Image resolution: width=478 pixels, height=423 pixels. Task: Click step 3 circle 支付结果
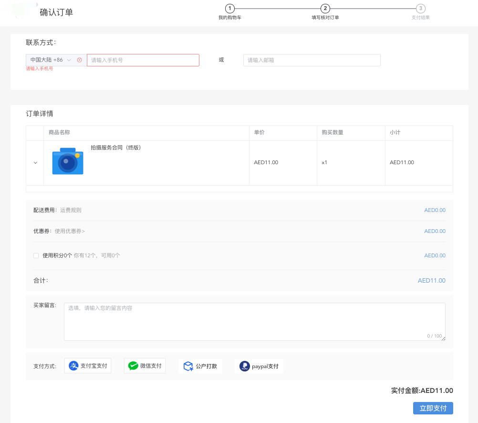click(x=421, y=9)
